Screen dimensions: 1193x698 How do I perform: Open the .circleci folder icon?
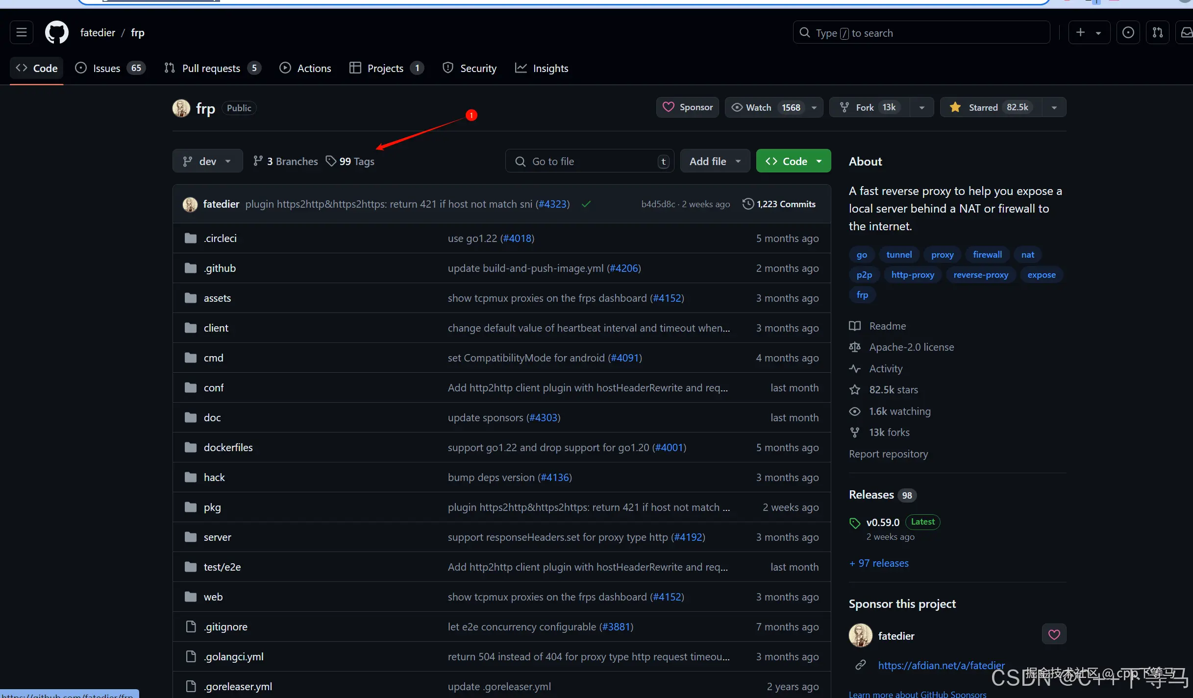pos(191,238)
